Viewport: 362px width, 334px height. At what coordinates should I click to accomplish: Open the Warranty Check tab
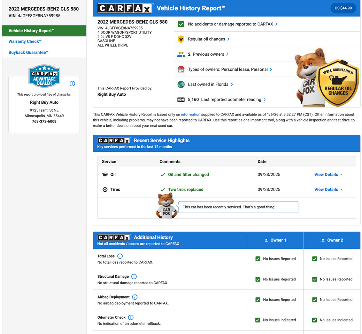coord(25,41)
